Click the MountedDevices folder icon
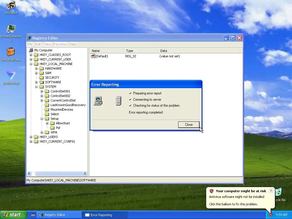292x219 pixels. coord(47,109)
